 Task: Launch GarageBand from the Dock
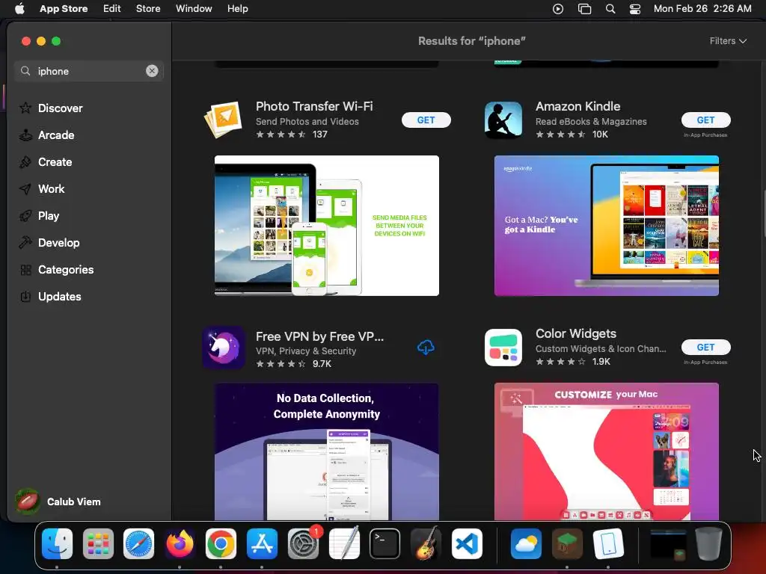(426, 543)
